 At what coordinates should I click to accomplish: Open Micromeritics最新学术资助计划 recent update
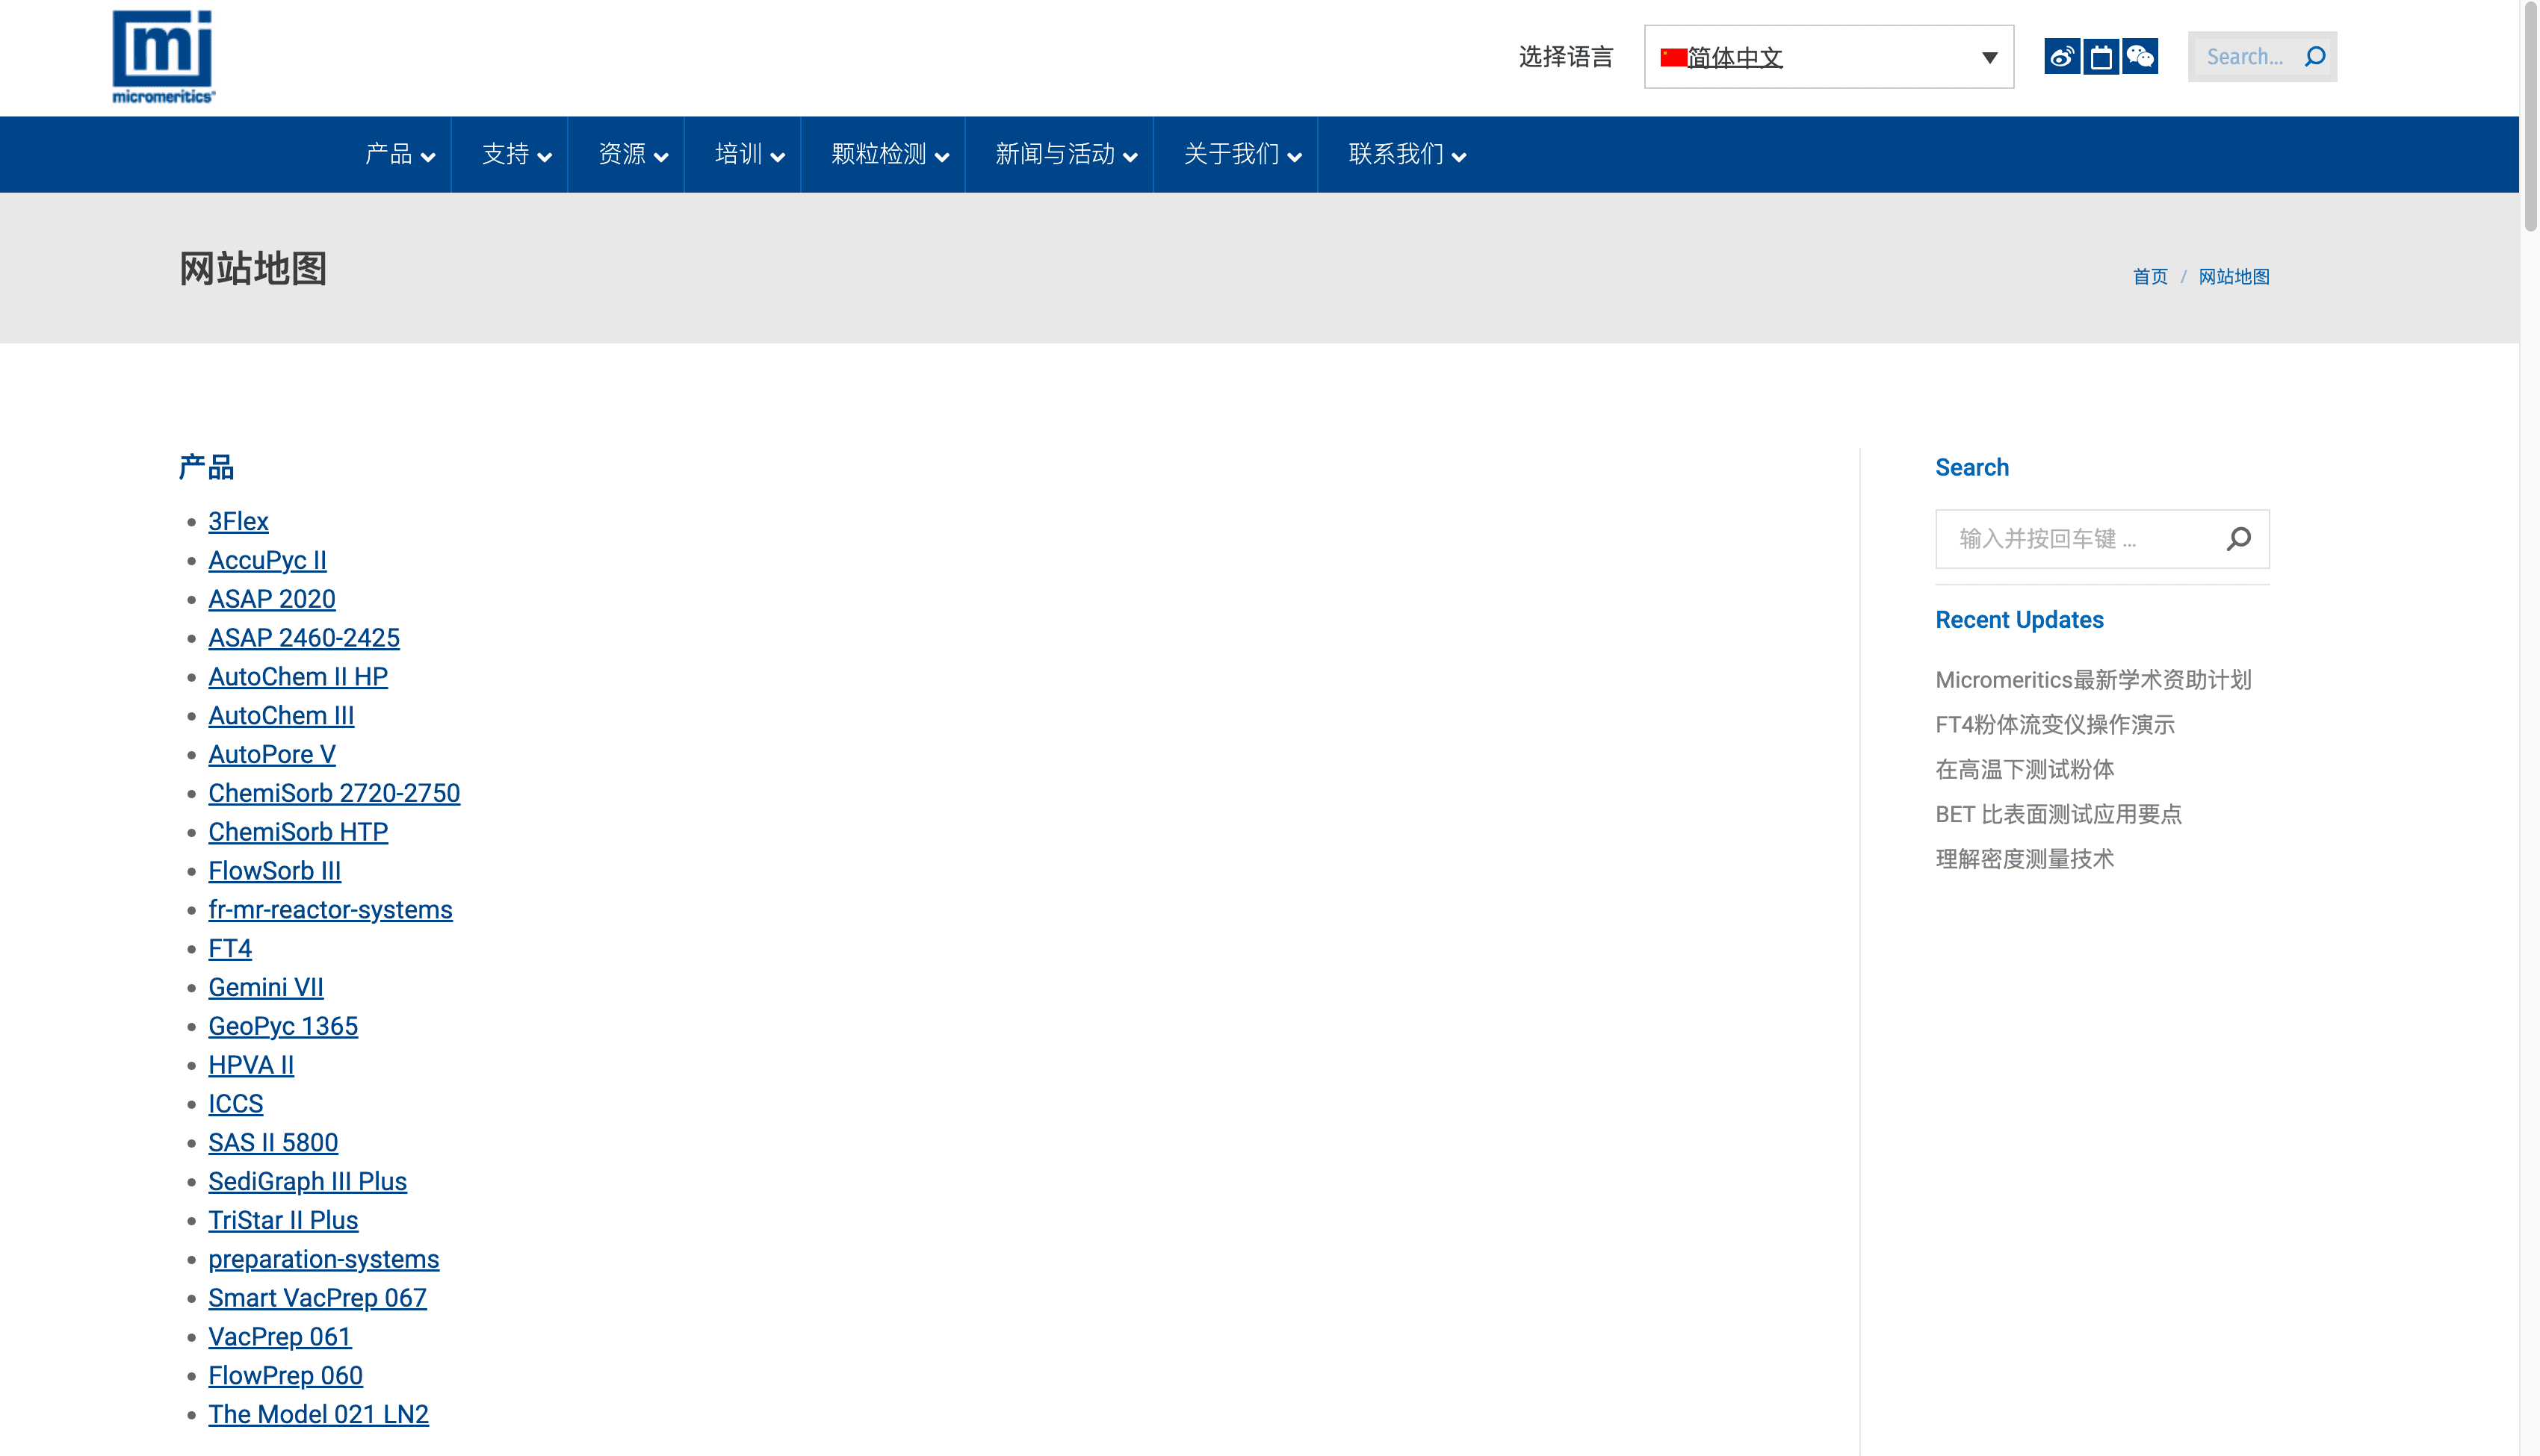2093,680
